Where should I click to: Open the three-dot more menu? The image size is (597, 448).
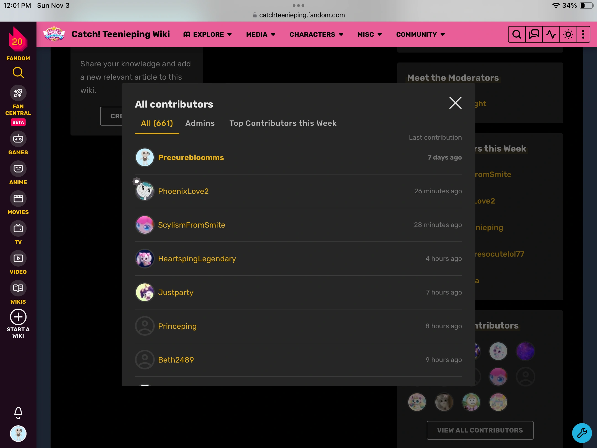[583, 35]
